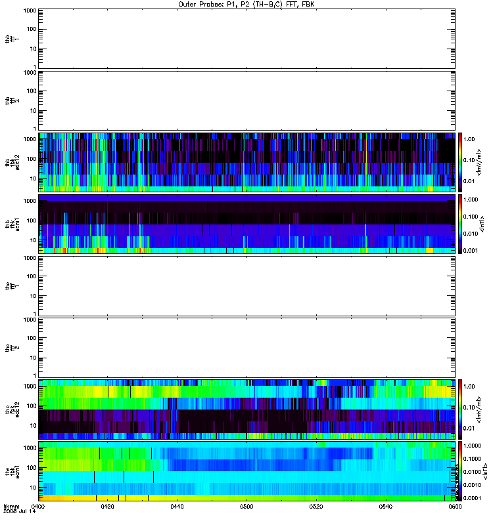This screenshot has height=525, width=493.
Task: Click the '0440' time axis label
Action: click(177, 506)
